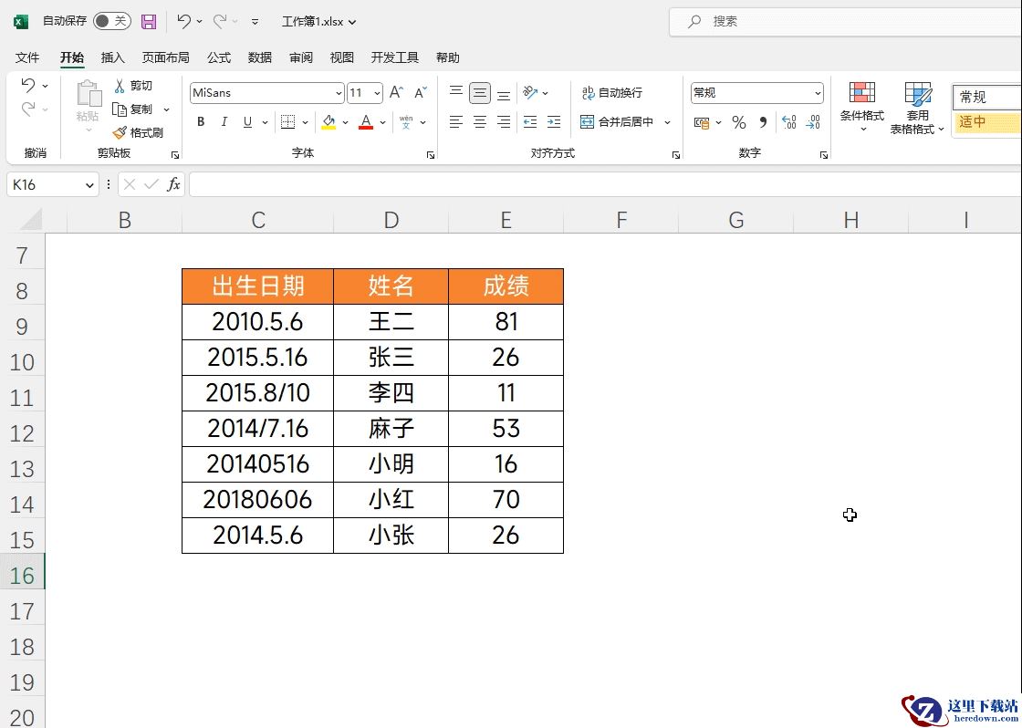Open the Name Box K16 dropdown

point(90,185)
